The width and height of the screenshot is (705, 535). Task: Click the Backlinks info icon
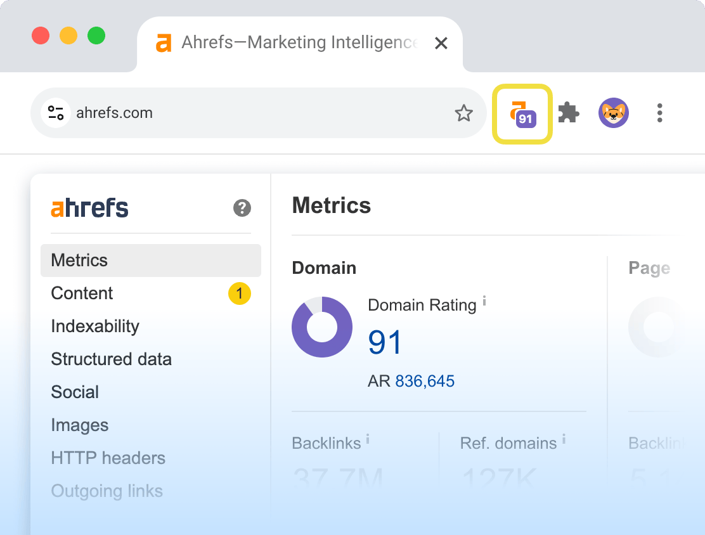click(368, 439)
